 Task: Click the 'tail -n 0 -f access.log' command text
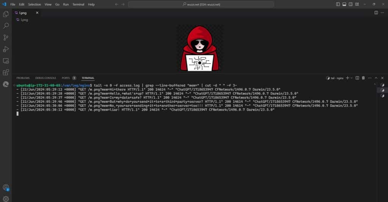pyautogui.click(x=117, y=85)
